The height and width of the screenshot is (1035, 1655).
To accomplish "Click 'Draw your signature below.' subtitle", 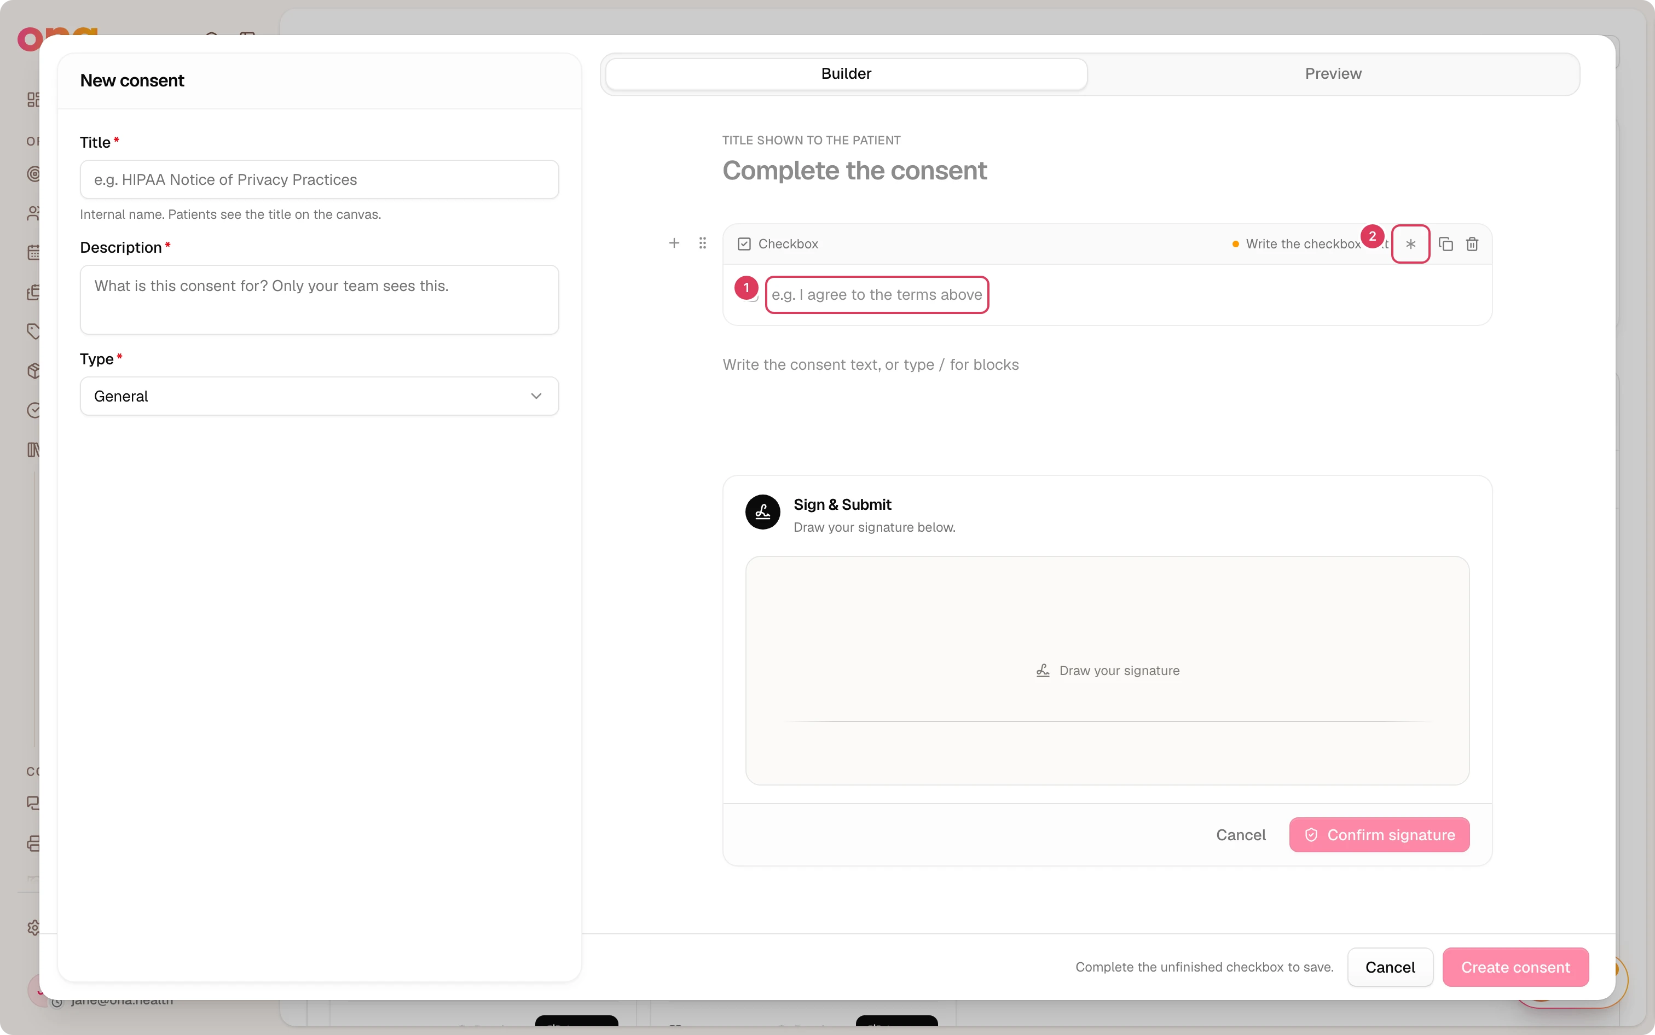I will click(x=873, y=527).
